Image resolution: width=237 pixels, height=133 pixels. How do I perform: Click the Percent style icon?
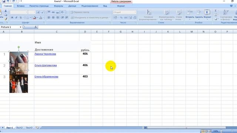point(121,18)
